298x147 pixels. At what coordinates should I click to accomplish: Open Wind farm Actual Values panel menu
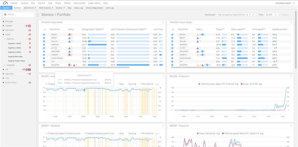coord(291,22)
